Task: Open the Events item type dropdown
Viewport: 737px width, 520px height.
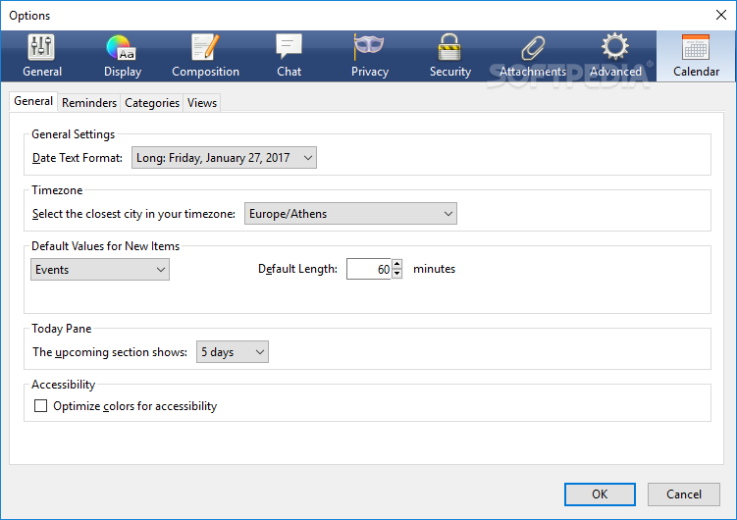Action: pos(100,270)
